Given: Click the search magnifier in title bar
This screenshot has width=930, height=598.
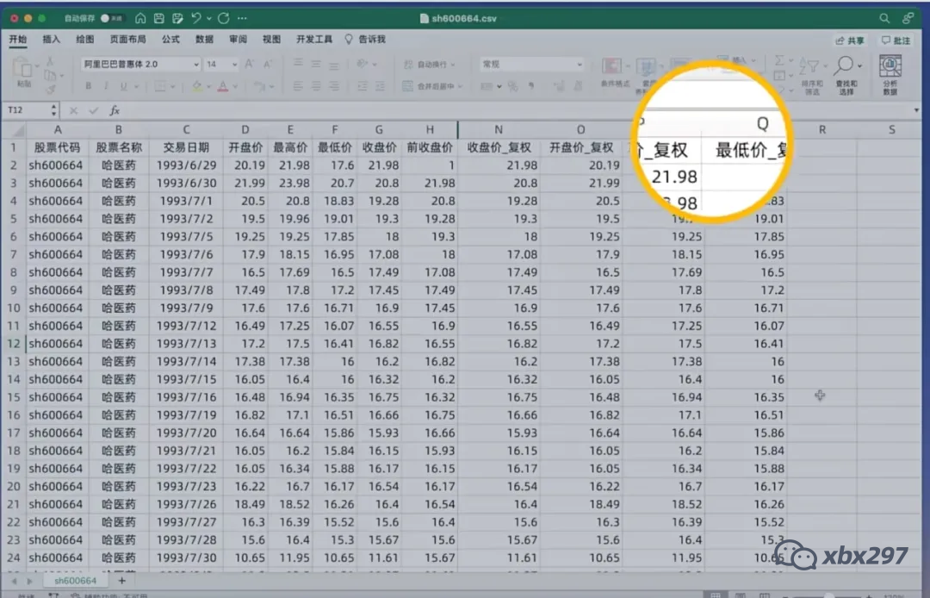Looking at the screenshot, I should tap(884, 18).
